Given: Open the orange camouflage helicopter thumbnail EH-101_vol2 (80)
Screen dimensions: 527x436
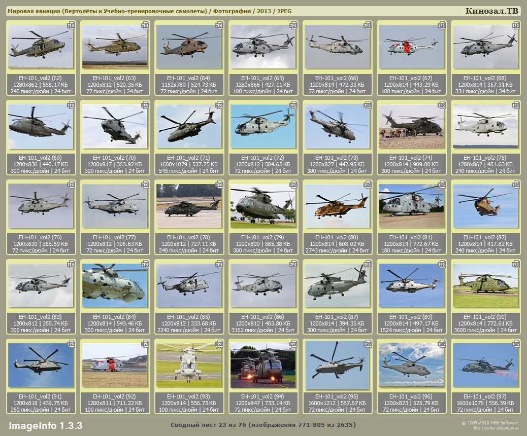Looking at the screenshot, I should coord(337,206).
